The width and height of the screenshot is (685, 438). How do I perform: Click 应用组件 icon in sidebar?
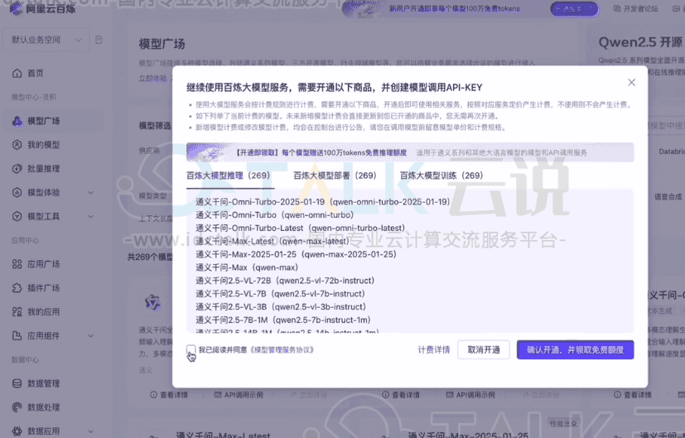pos(17,335)
